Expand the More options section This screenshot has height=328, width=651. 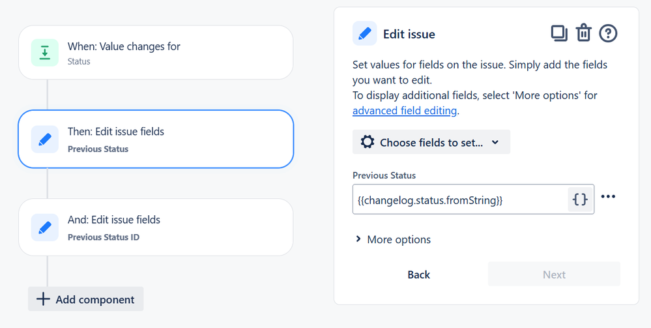pyautogui.click(x=394, y=239)
